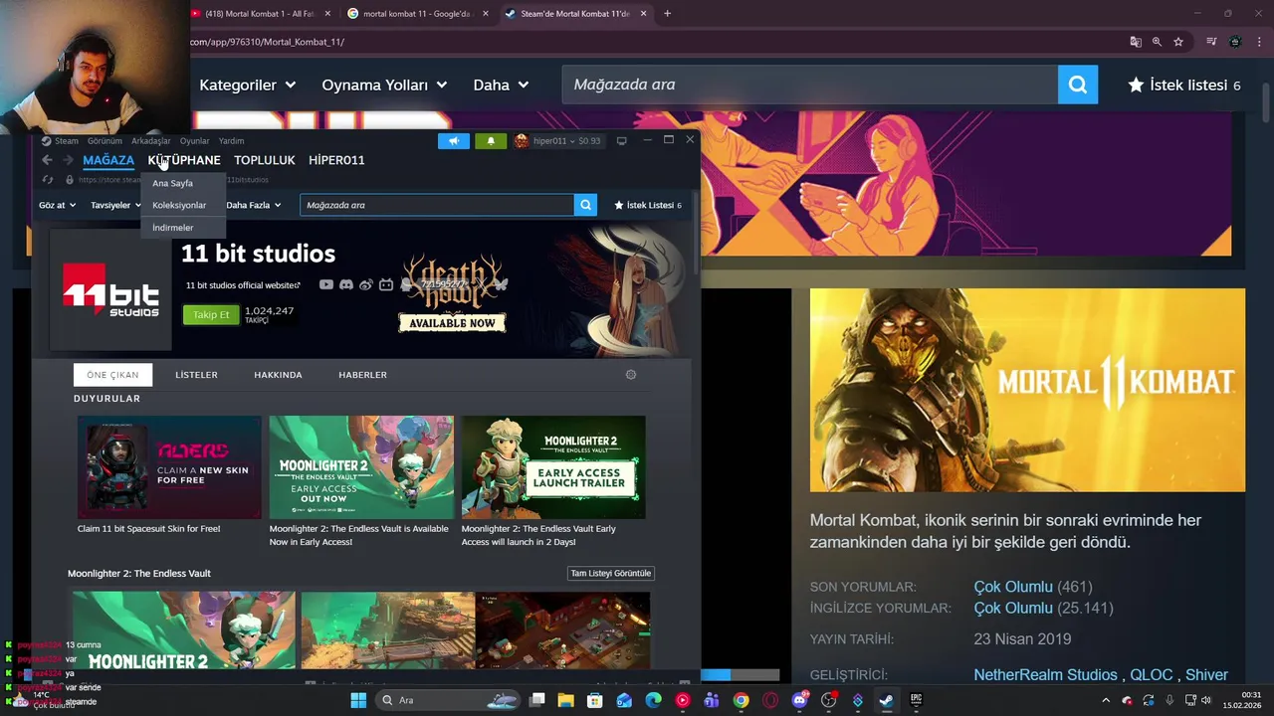This screenshot has height=716, width=1274.
Task: Select Ana Sayfa from the Kütüphane menu
Action: click(x=173, y=183)
